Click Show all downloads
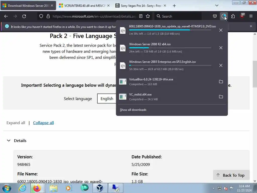Image resolution: width=257 pixels, height=193 pixels. pos(133,110)
